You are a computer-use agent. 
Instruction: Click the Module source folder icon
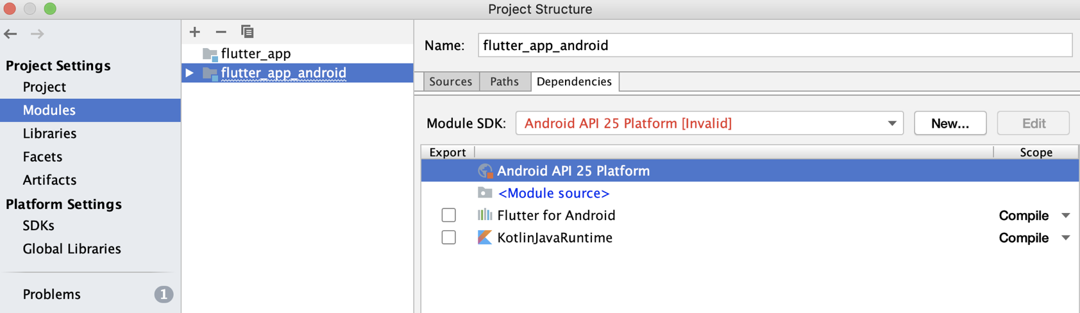(485, 192)
